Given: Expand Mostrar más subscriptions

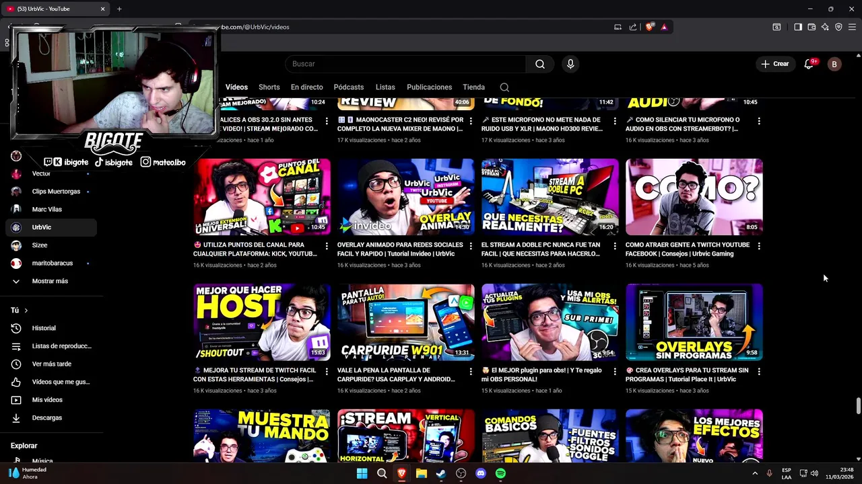Looking at the screenshot, I should click(x=51, y=281).
